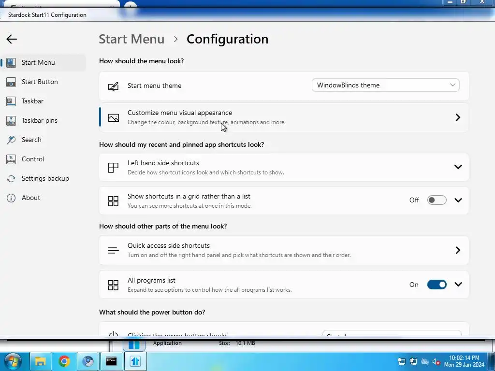Screen dimensions: 495x371
Task: Click the muted volume tray icon
Action: tap(437, 361)
